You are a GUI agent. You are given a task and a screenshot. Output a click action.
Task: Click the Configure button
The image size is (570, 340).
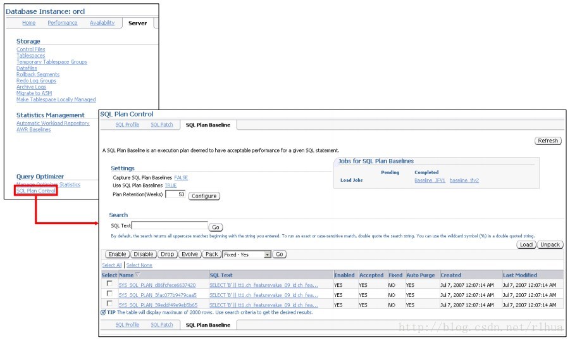pos(204,196)
